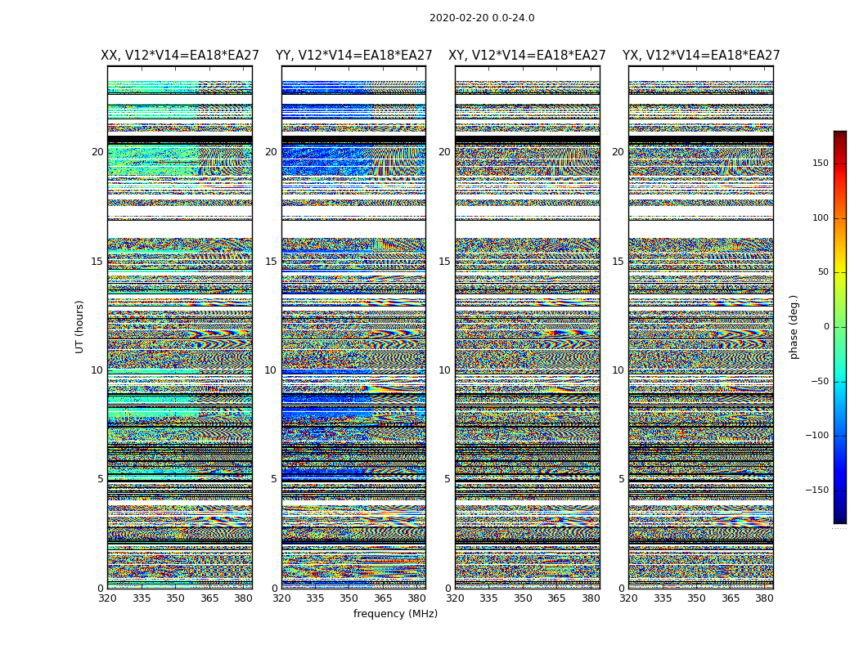Click the XY phase waterfall plot

[x=528, y=327]
